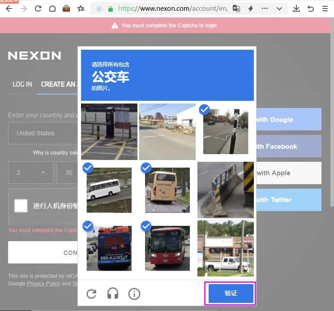Click the Why is country selection link
The width and height of the screenshot is (334, 311).
click(x=56, y=153)
